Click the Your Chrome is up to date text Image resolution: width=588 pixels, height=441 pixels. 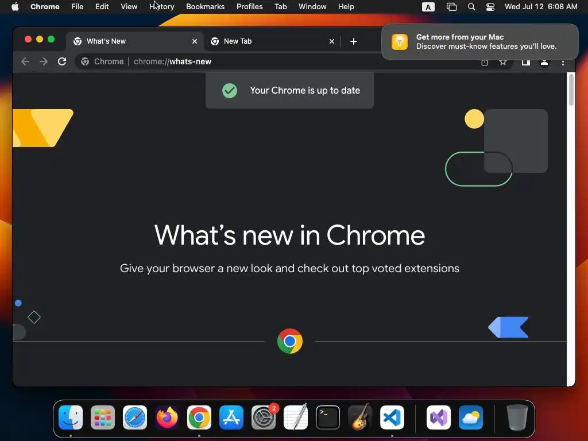[305, 90]
